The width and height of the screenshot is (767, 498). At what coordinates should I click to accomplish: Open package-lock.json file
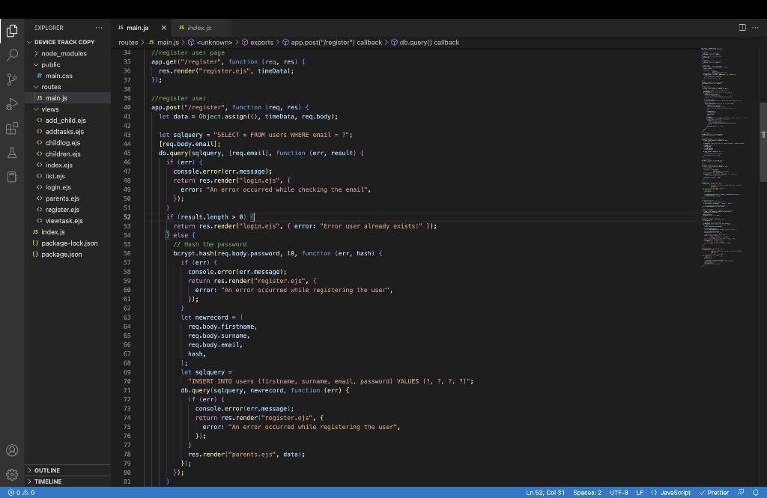[x=68, y=243]
